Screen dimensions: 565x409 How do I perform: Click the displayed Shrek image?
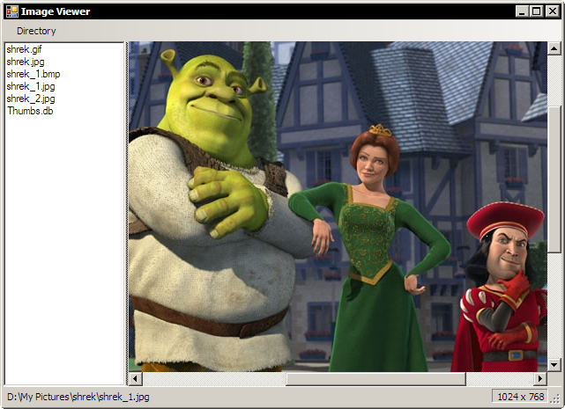[x=338, y=207]
